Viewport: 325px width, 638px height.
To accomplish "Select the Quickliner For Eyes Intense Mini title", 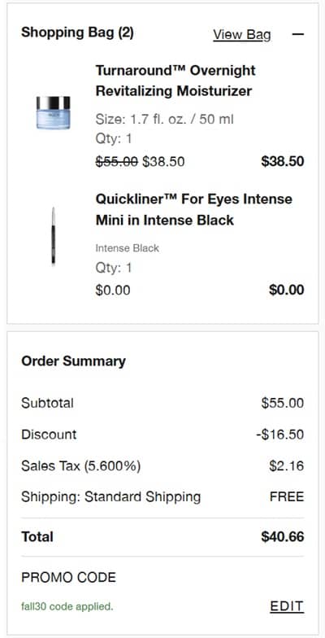I will point(193,210).
